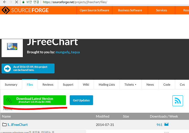Click the SOURCEFORGE wordmark text

(30, 10)
